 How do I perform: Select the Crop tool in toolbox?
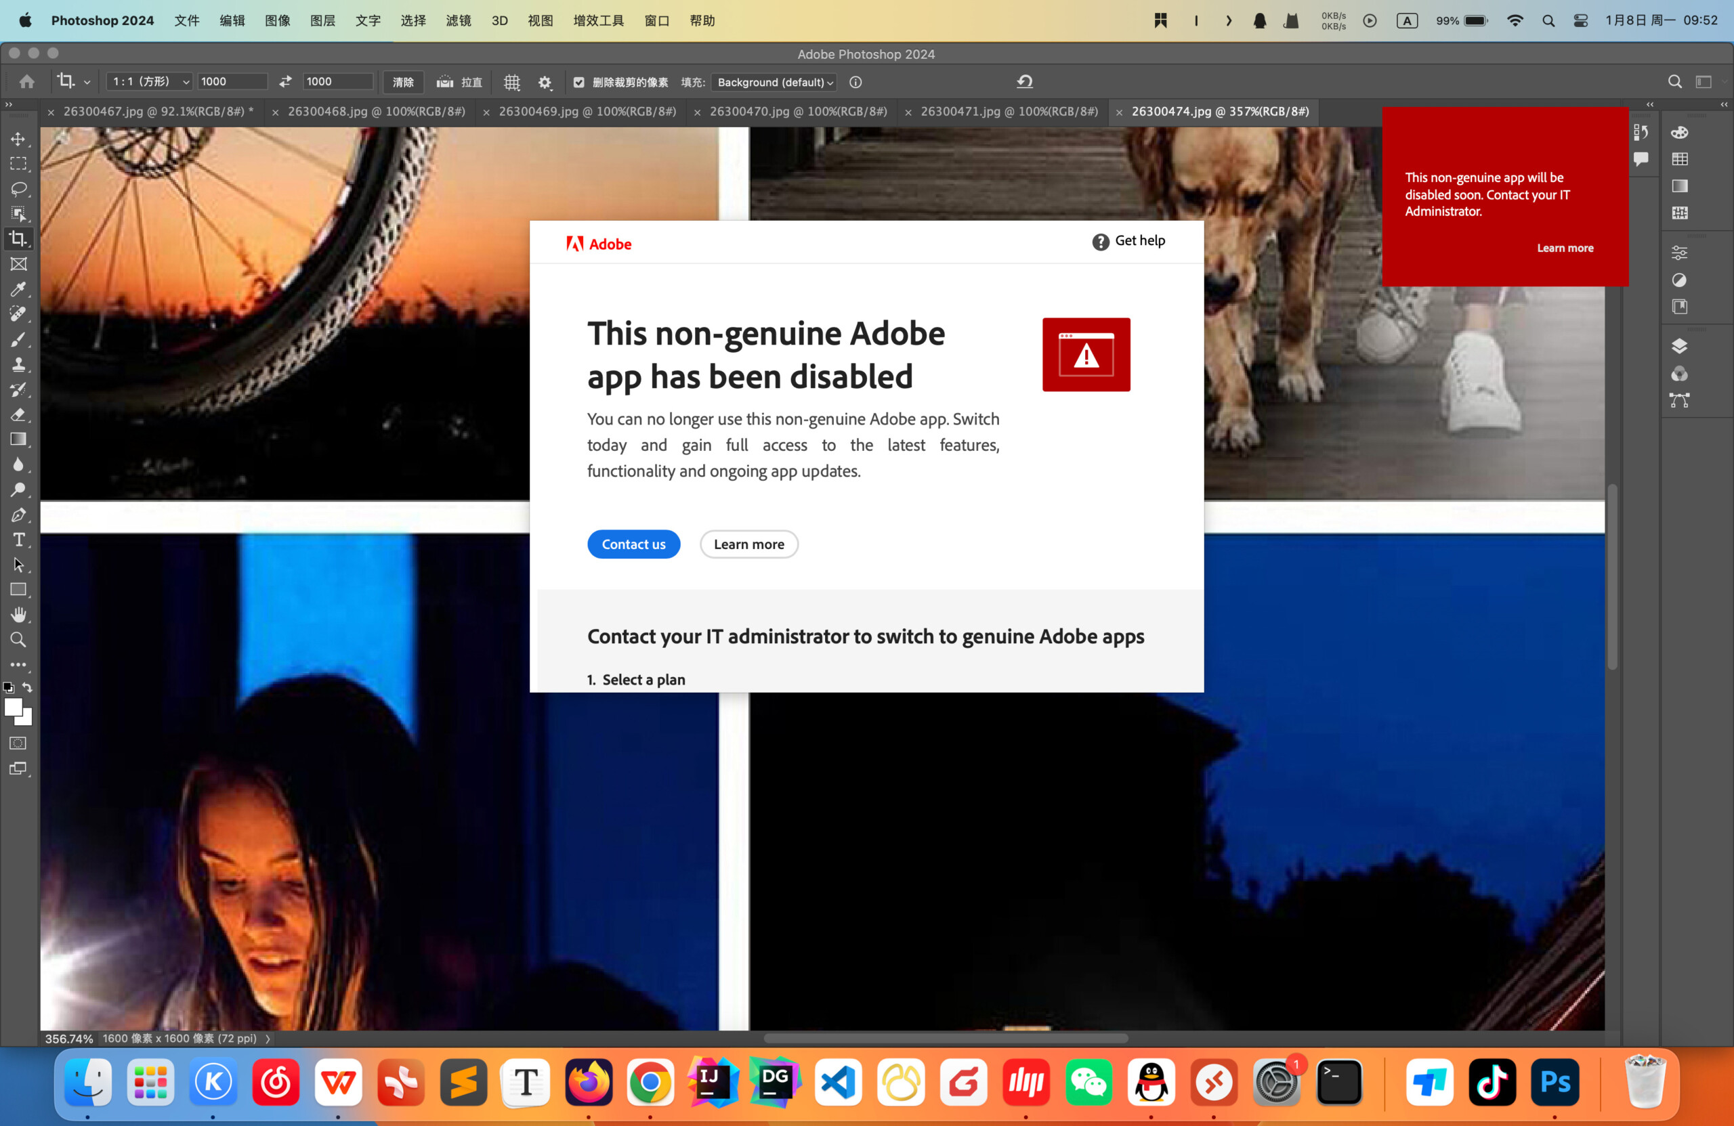pos(18,239)
